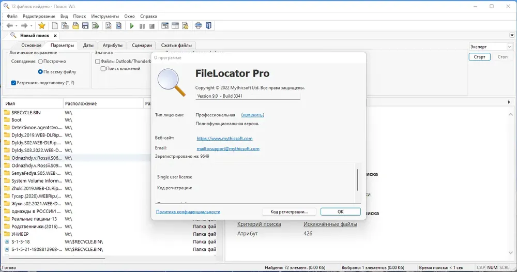Click the mailto:support@mythicsoft.com link
The width and height of the screenshot is (517, 272).
228,149
